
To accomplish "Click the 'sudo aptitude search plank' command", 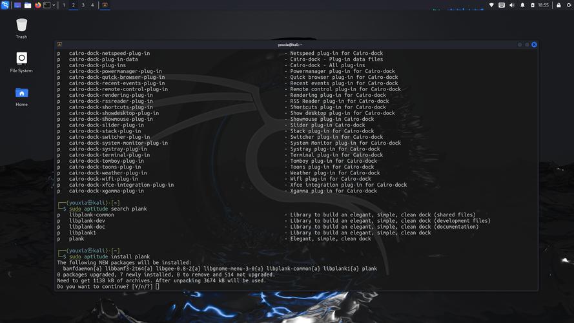I will (108, 209).
